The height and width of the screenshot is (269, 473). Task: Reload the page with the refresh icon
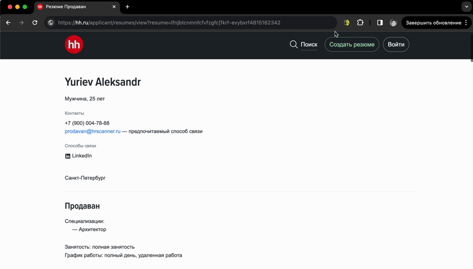tap(35, 23)
